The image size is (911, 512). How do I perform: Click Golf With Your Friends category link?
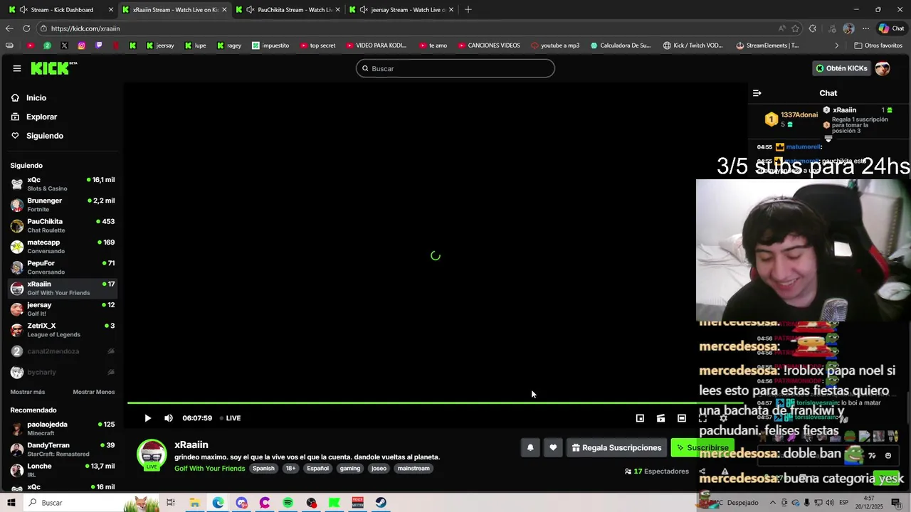tap(209, 469)
